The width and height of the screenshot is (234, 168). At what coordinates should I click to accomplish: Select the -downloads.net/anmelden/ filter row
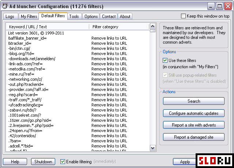coord(78,59)
